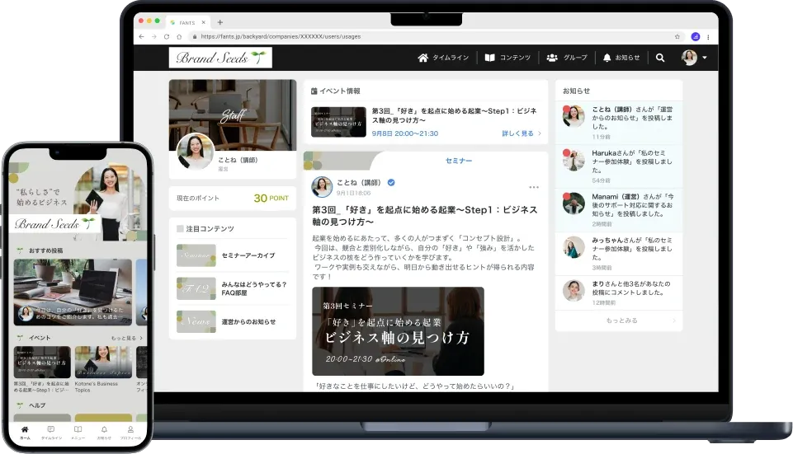This screenshot has width=793, height=454.
Task: Open browser profile avatar icon
Action: 696,36
